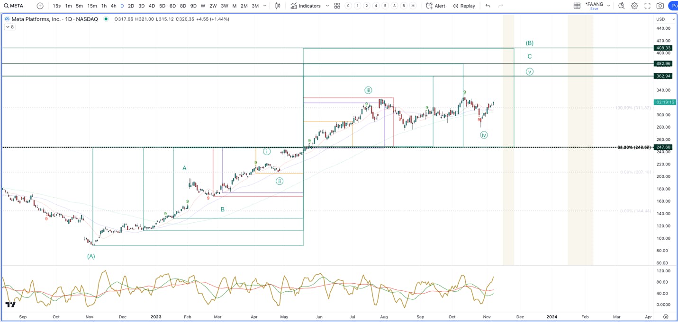This screenshot has height=322, width=678.
Task: Select the 4h timeframe
Action: click(113, 6)
